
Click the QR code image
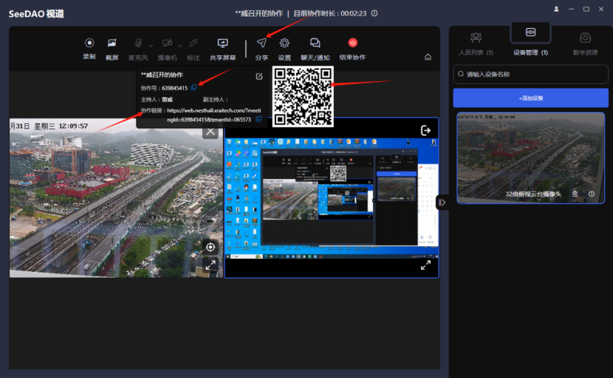pyautogui.click(x=303, y=97)
